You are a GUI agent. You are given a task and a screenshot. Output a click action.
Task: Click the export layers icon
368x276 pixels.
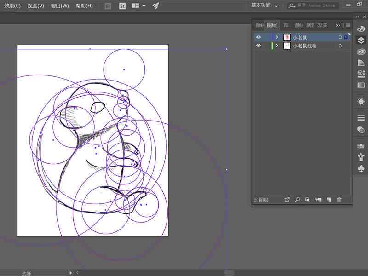(x=287, y=200)
